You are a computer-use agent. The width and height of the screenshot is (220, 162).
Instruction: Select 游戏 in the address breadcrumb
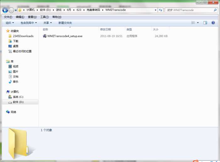59,10
